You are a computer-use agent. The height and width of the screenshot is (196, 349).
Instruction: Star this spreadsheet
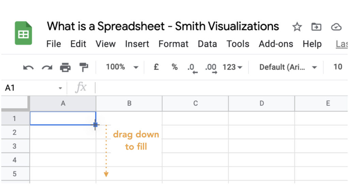297,27
